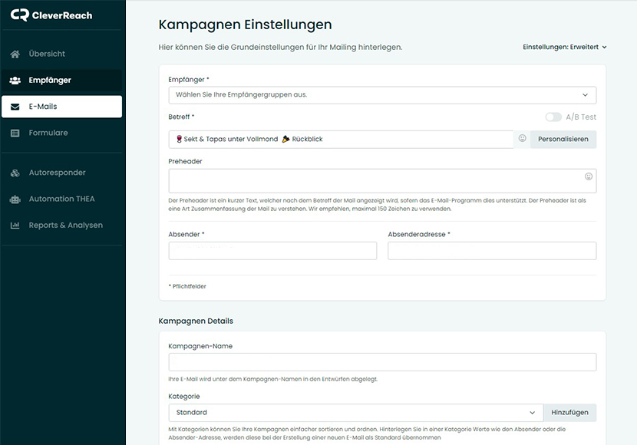This screenshot has height=445, width=637.
Task: Click into the Kampagnen-Name field
Action: [382, 362]
